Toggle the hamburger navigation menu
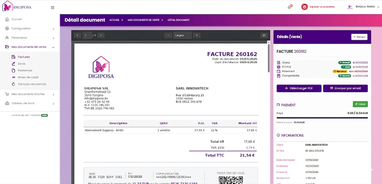This screenshot has height=184, width=382. 53,7
